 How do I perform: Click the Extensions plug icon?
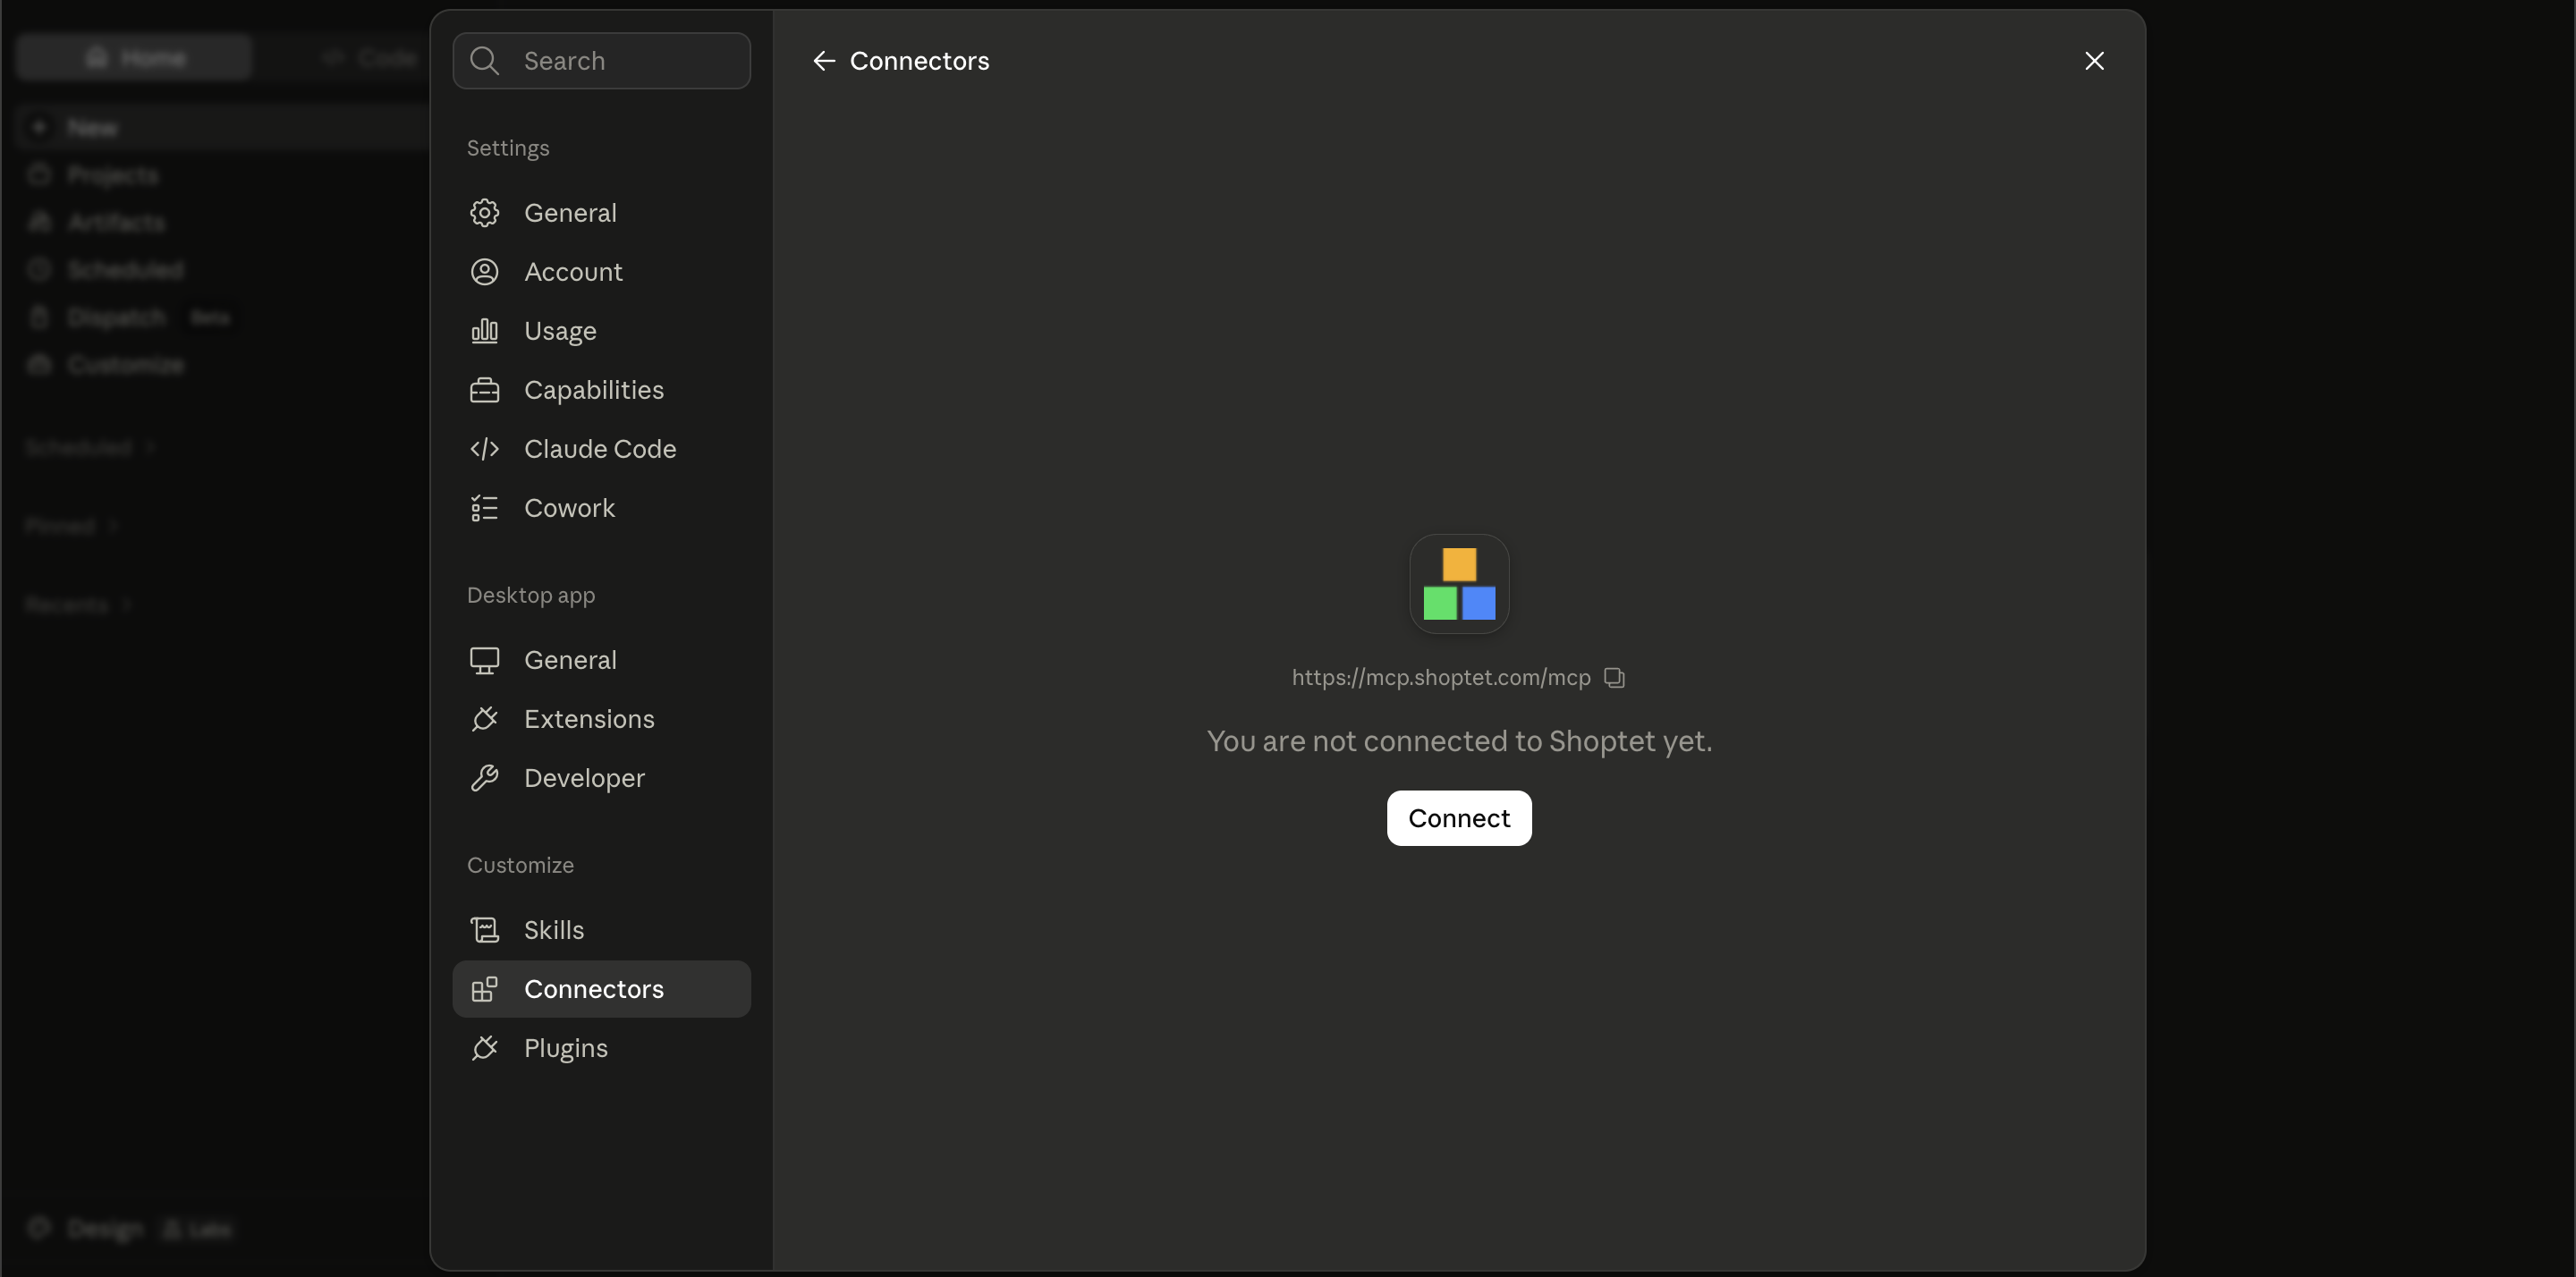click(x=484, y=719)
